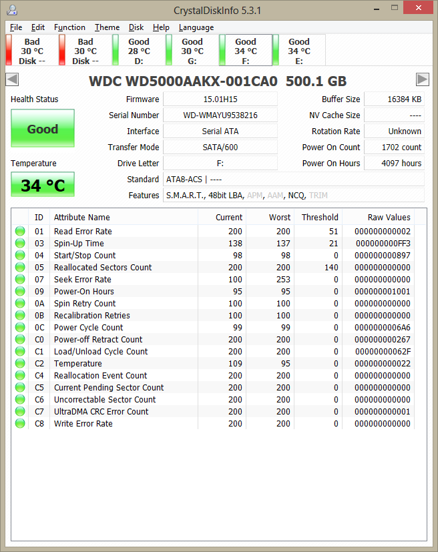This screenshot has height=552, width=438.
Task: Click the NV Cache Size field
Action: tap(394, 115)
